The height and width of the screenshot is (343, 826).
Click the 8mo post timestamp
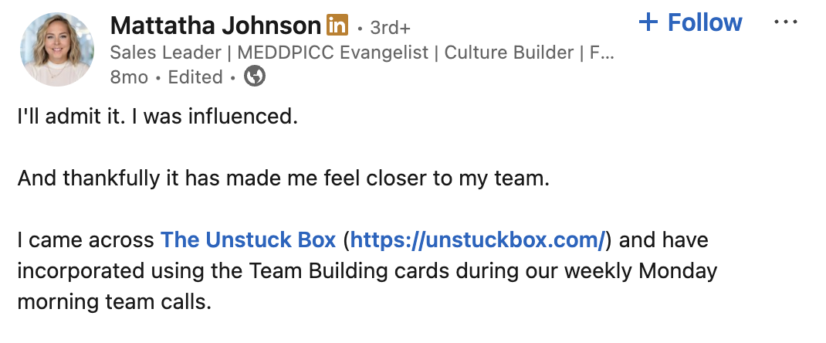(129, 77)
